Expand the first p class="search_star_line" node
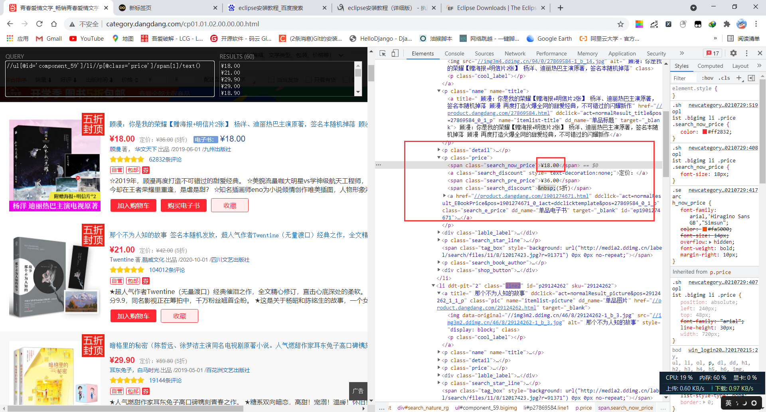The image size is (766, 412). click(x=439, y=240)
